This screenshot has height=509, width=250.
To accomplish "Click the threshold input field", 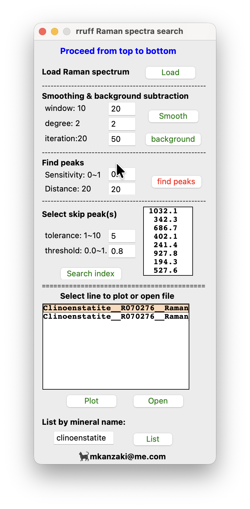I will tap(122, 251).
